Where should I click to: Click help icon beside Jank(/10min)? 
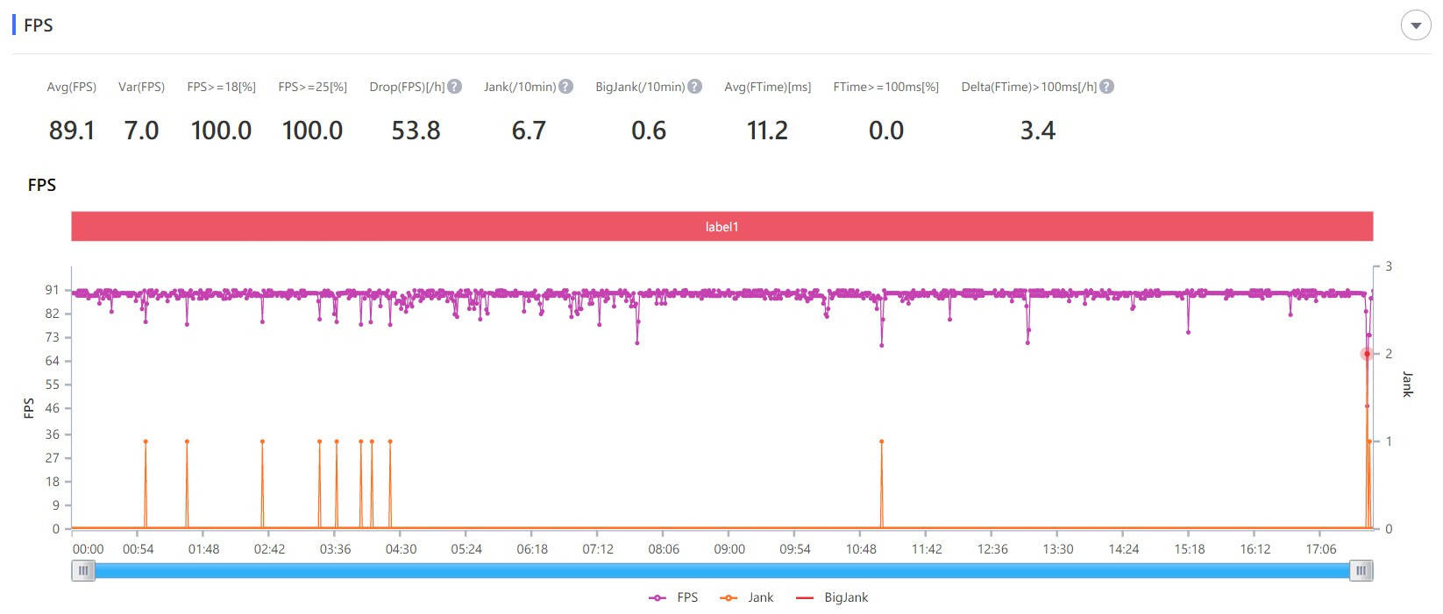click(x=566, y=87)
